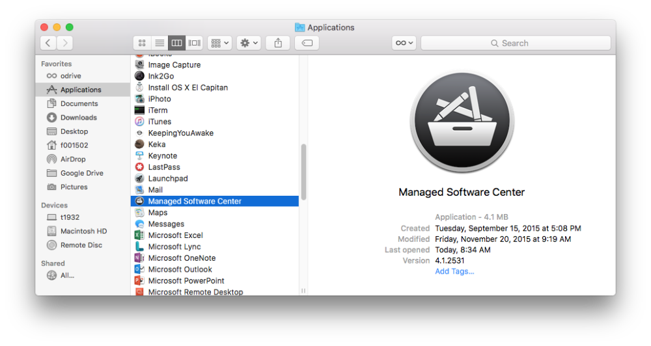Click the iPhoto app icon
Viewport: 651px width, 346px height.
pos(139,99)
